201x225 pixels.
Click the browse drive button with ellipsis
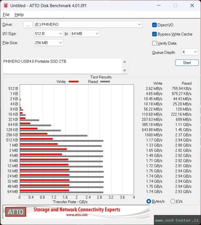[x=28, y=25]
